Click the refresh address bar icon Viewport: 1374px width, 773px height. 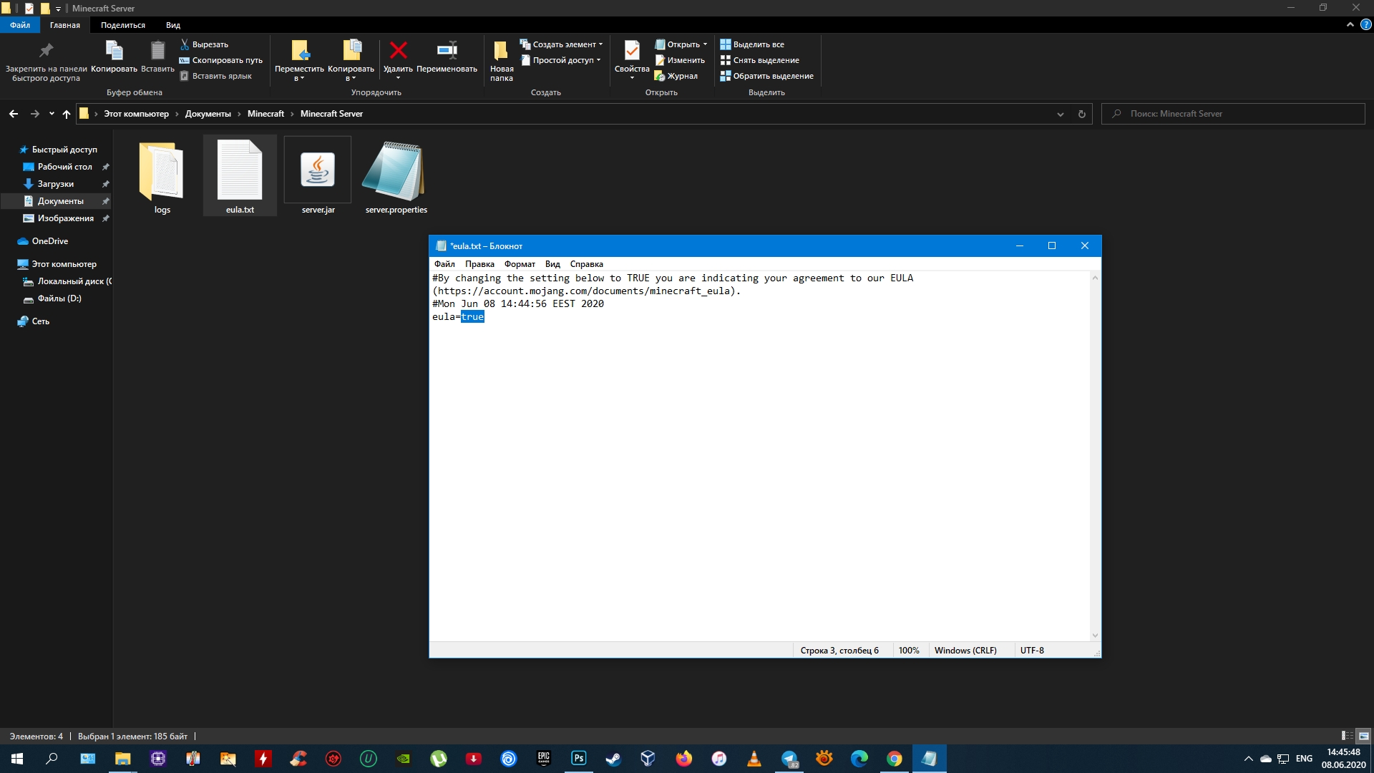(x=1081, y=114)
